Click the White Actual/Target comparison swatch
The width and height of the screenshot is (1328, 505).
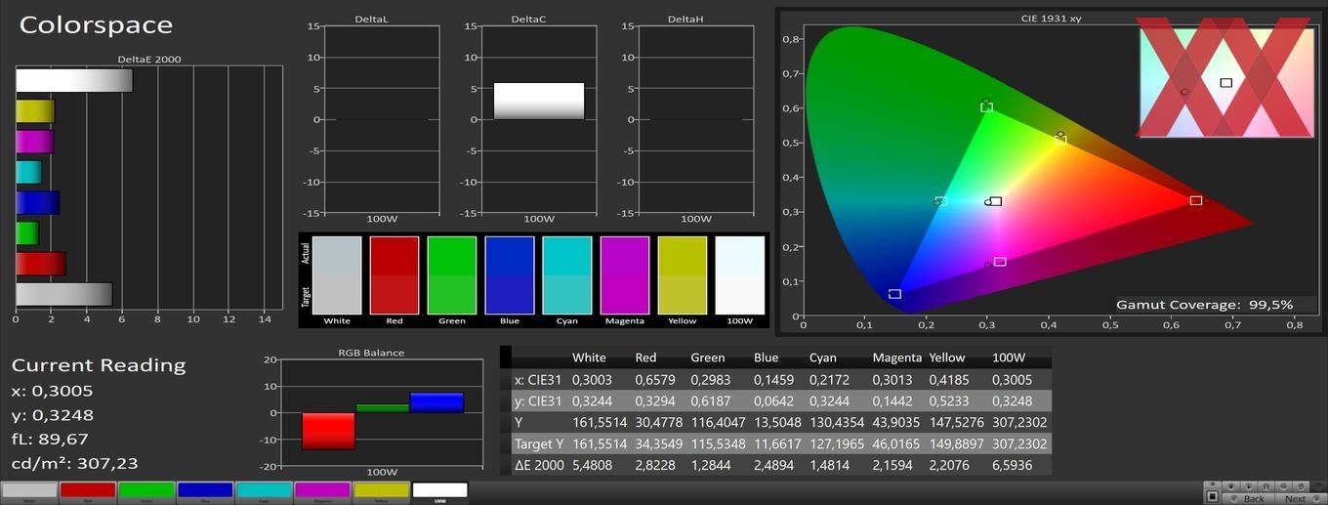pos(337,275)
